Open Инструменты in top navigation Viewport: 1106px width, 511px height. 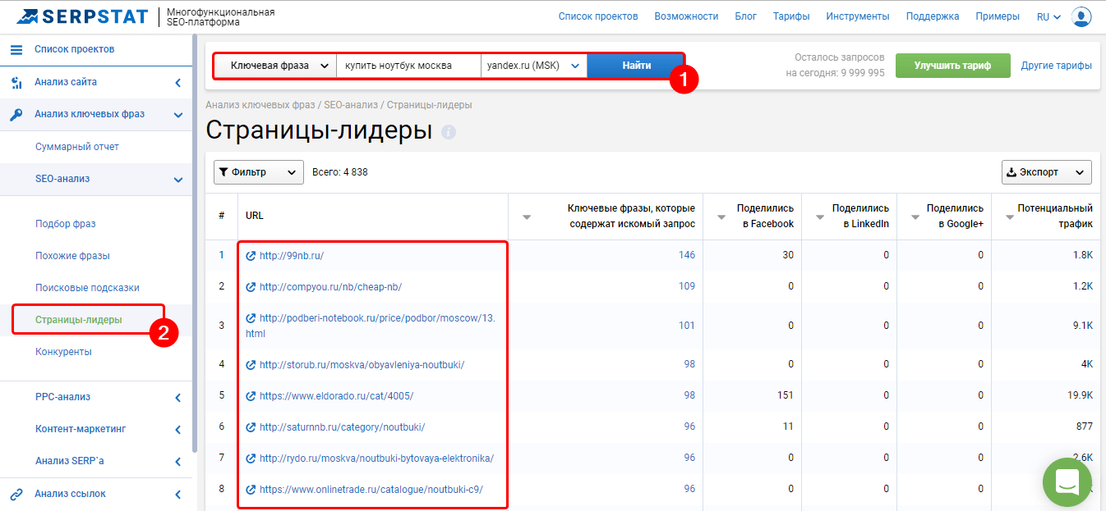pos(858,16)
